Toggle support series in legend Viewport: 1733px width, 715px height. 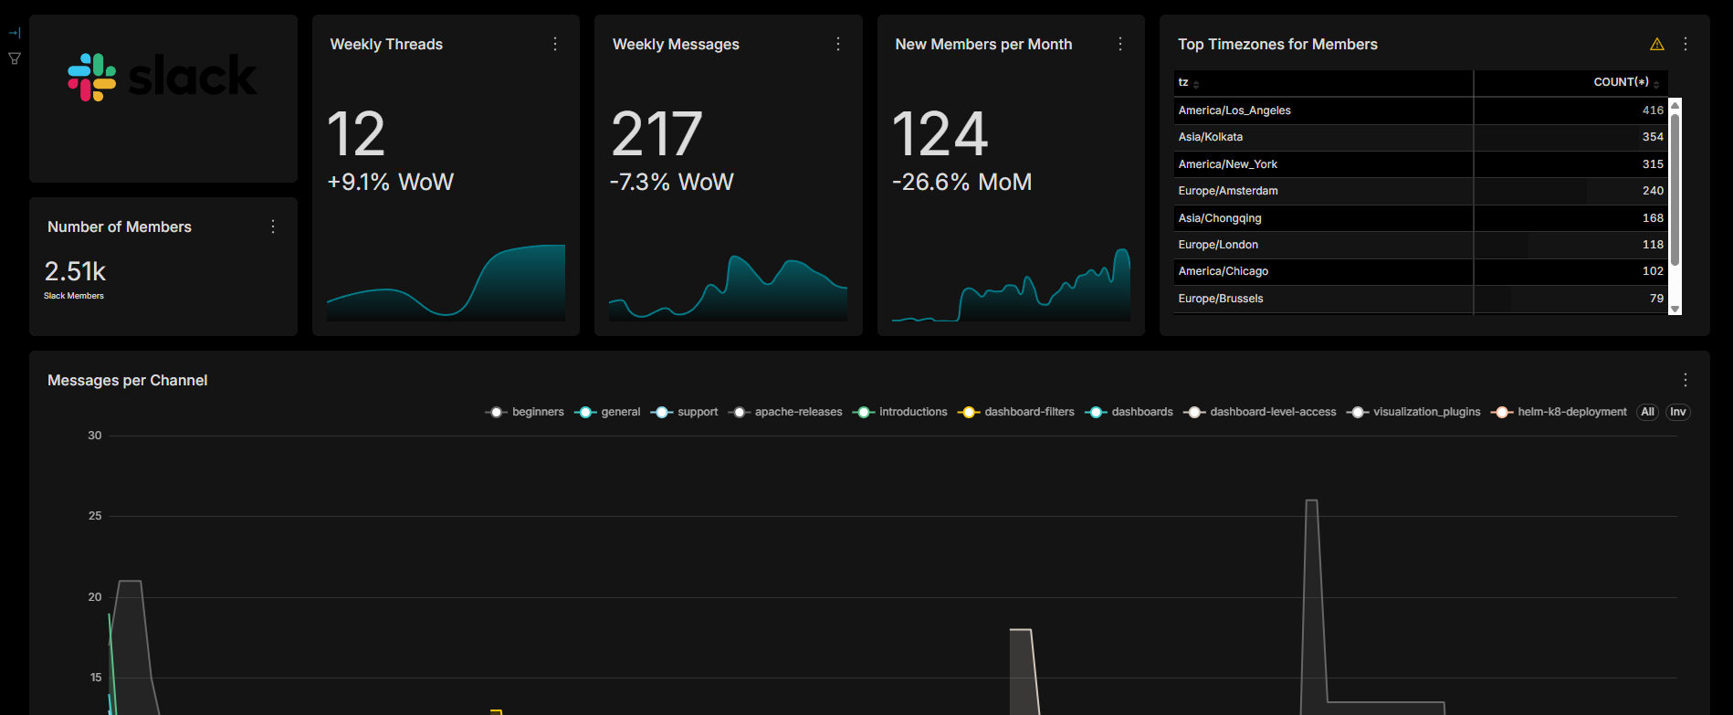684,412
